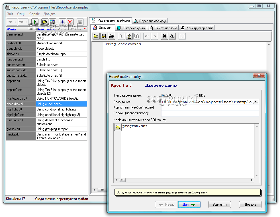This screenshot has height=217, width=280.
Task: Click the curly braces insert icon
Action: pyautogui.click(x=182, y=36)
